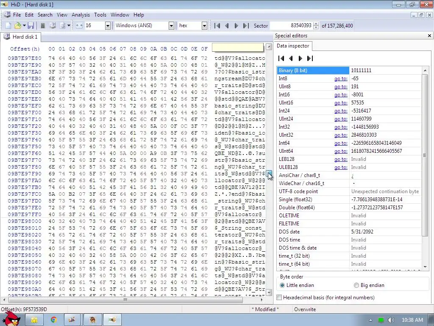
Task: Click the hex editor horizontal scrollbar thumb
Action: click(125, 300)
